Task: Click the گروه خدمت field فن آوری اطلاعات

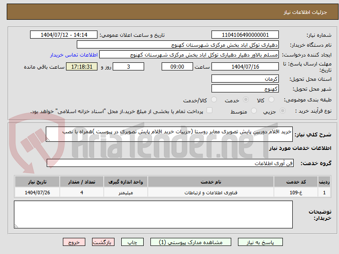Action: pyautogui.click(x=170, y=163)
